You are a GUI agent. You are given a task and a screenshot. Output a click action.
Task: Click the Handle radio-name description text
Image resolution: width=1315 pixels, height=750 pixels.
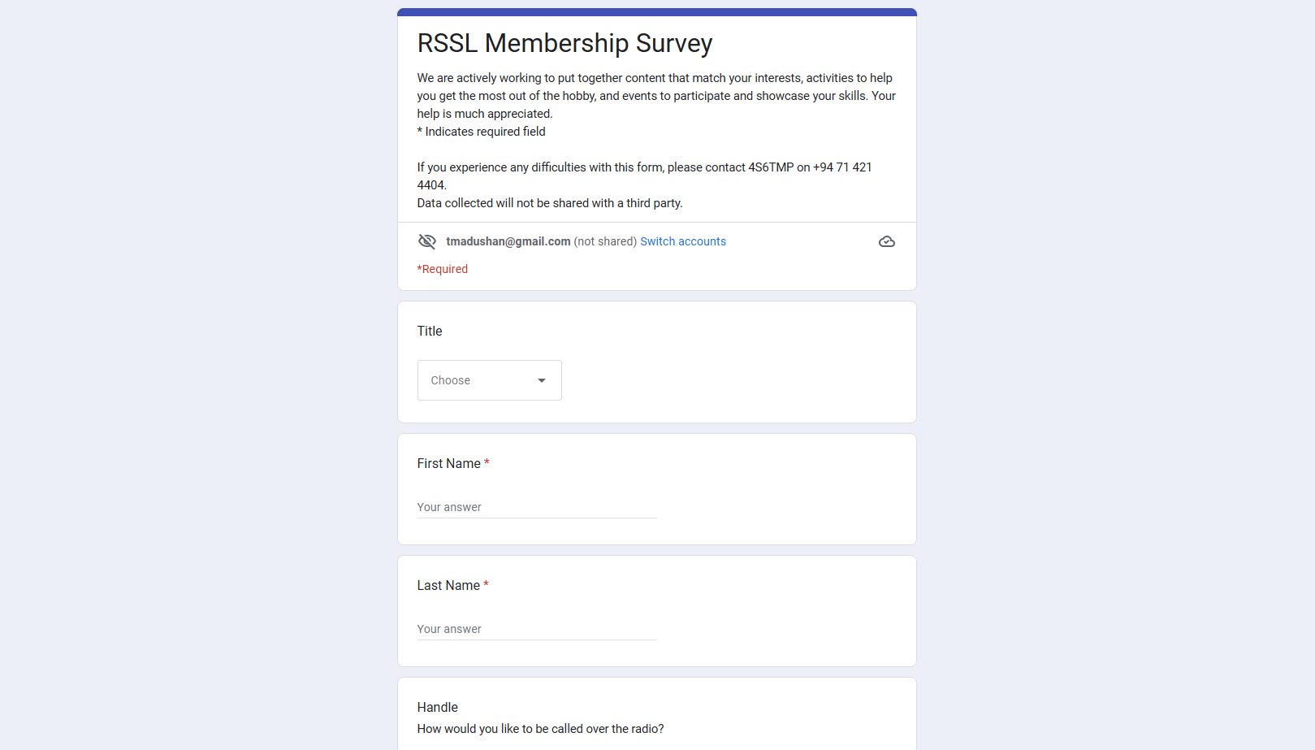[540, 729]
